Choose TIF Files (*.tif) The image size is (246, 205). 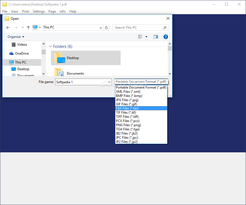[x=141, y=113]
